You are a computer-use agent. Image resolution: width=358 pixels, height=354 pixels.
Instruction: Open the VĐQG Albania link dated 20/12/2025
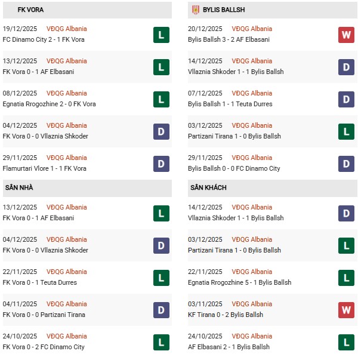click(251, 29)
